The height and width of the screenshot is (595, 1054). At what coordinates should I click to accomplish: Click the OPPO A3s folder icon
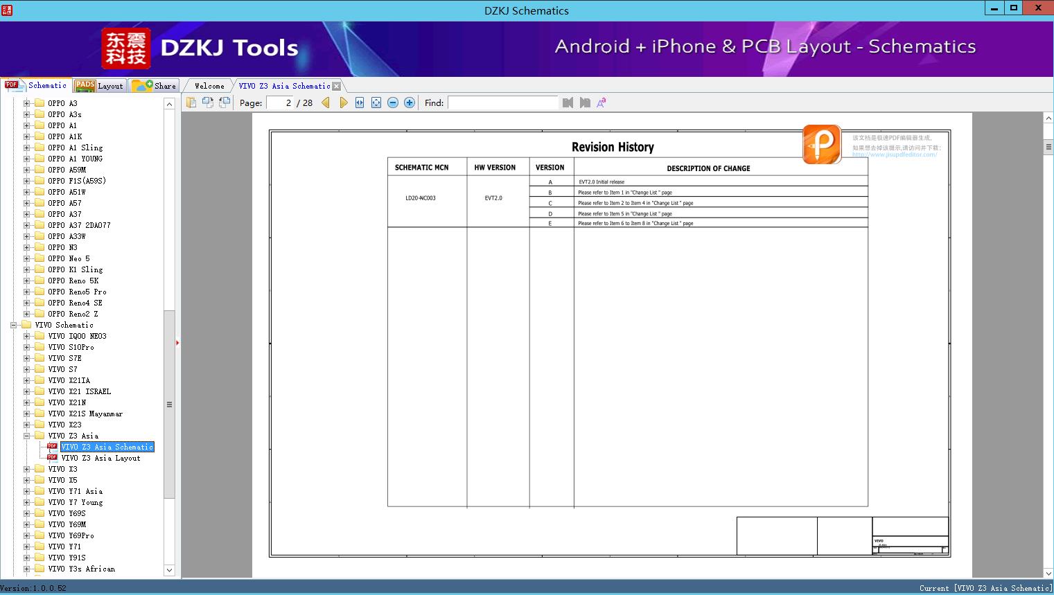coord(39,114)
